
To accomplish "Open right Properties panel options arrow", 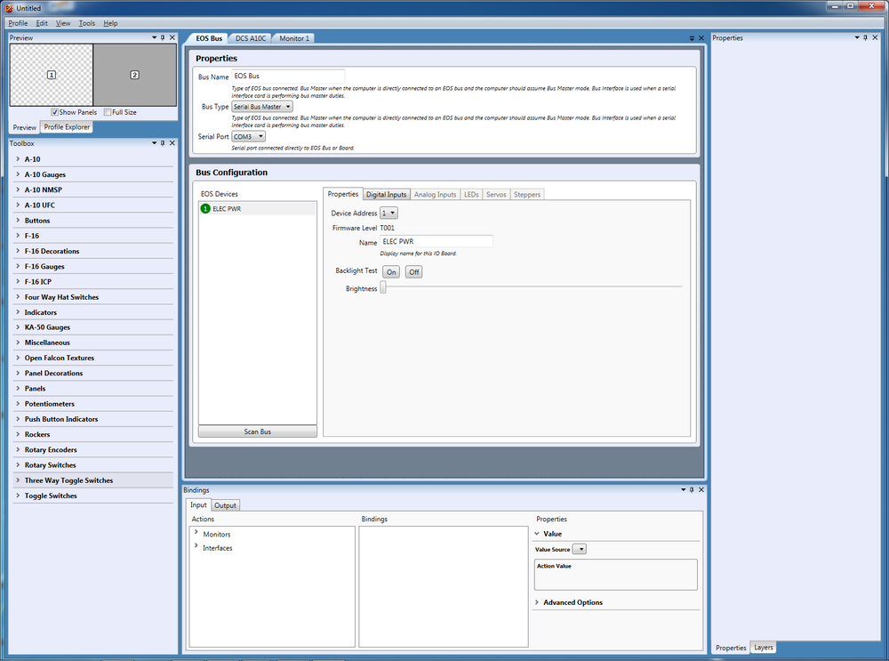I will click(x=857, y=37).
